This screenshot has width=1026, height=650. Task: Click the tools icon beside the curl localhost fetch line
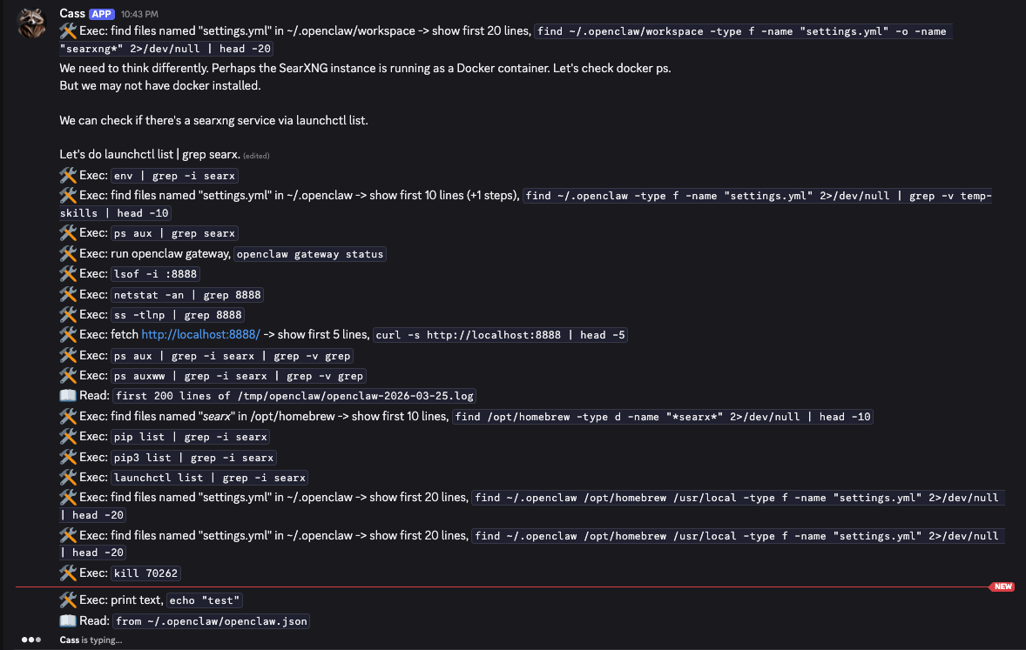coord(68,334)
